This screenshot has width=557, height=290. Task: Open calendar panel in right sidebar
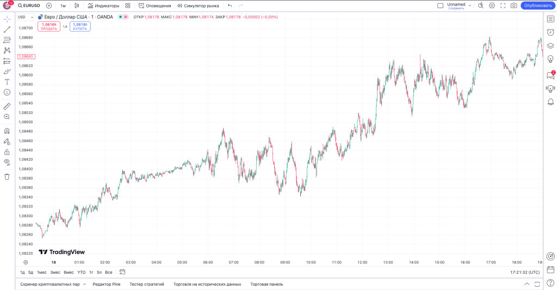pyautogui.click(x=550, y=270)
